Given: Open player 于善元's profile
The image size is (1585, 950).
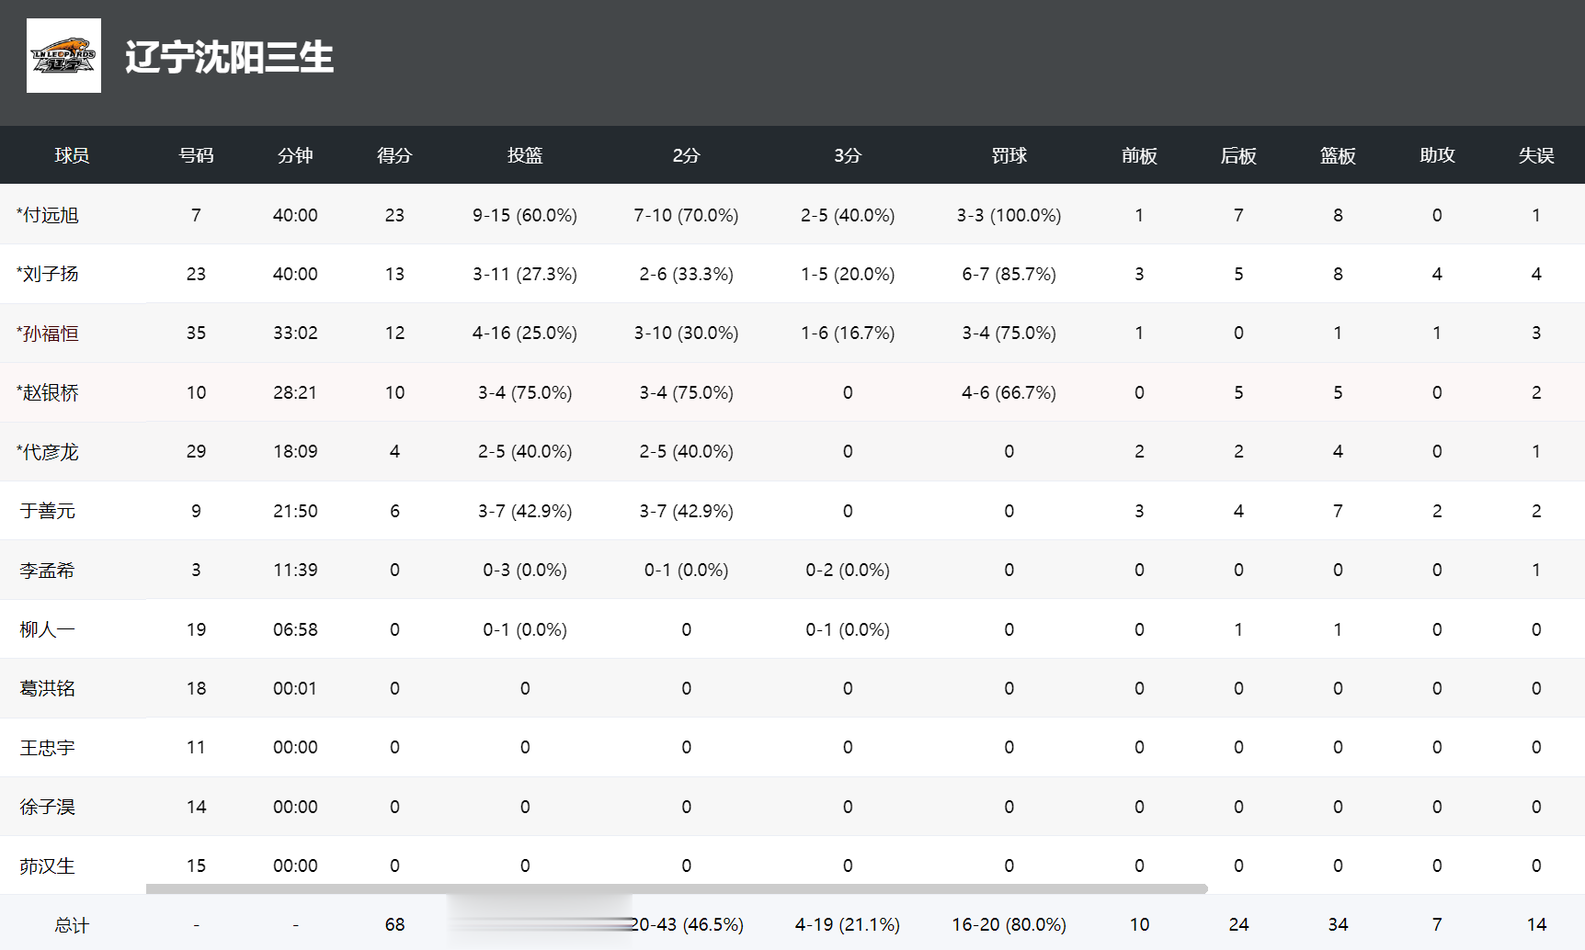Looking at the screenshot, I should 48,511.
